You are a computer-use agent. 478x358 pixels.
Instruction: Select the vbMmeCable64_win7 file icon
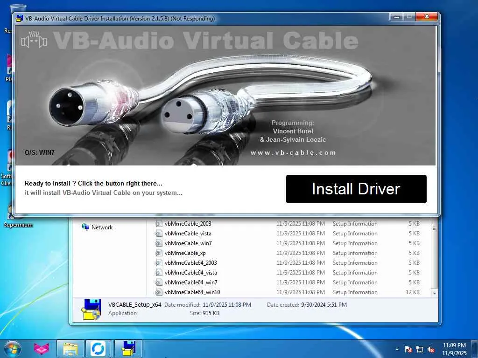click(x=159, y=282)
